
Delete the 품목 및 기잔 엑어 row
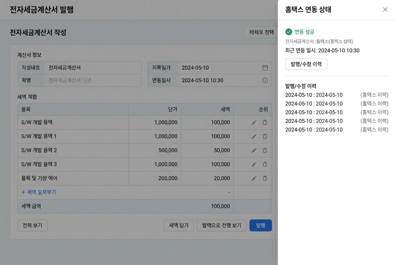[265, 178]
